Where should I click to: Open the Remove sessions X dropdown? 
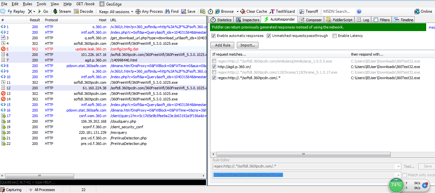(31, 11)
